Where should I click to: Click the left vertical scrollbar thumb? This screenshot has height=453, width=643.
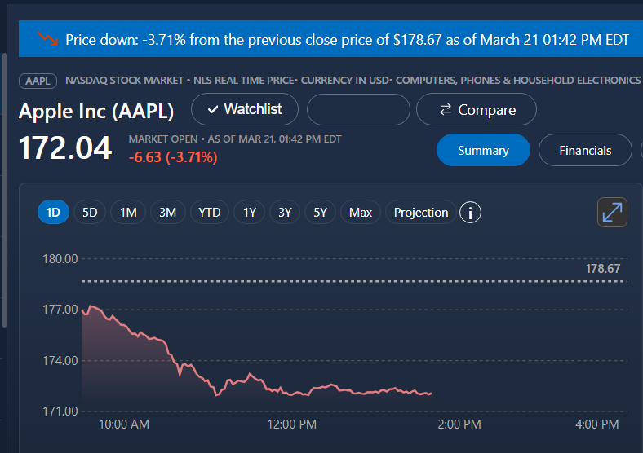tap(4, 190)
